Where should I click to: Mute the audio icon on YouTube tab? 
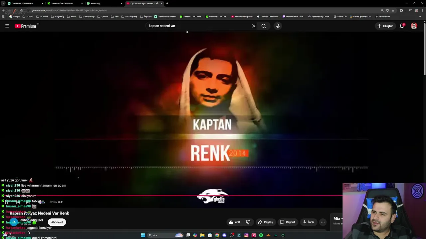point(157,3)
